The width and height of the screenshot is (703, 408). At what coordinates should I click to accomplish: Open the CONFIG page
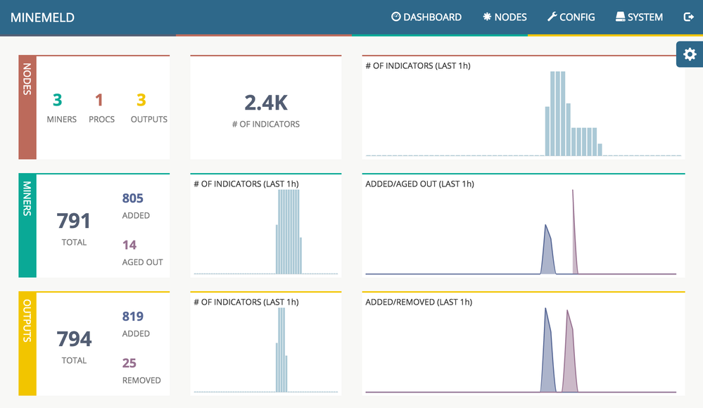point(571,17)
